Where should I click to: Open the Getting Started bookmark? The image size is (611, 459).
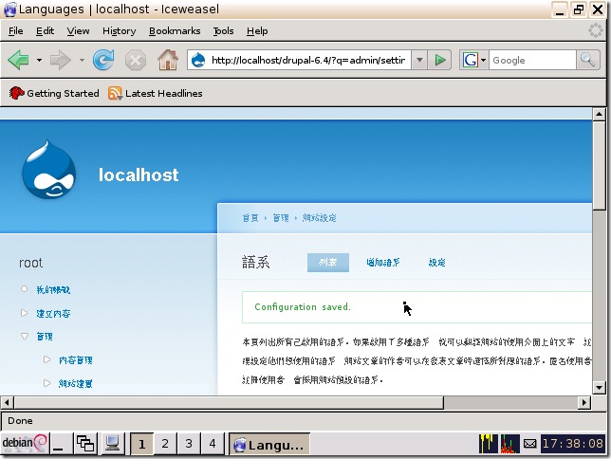[54, 93]
